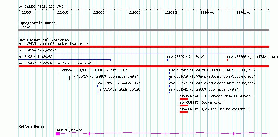Click the nsv4074354 gnomAD red variant bar

tap(144, 47)
